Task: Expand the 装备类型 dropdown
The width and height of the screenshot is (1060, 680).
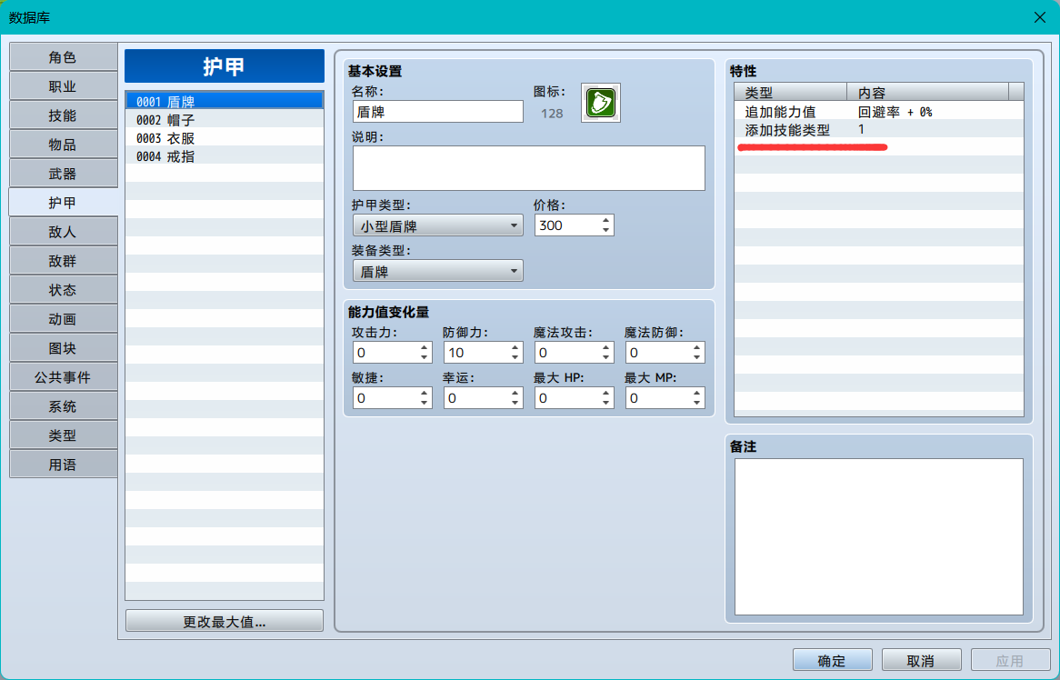Action: tap(437, 271)
